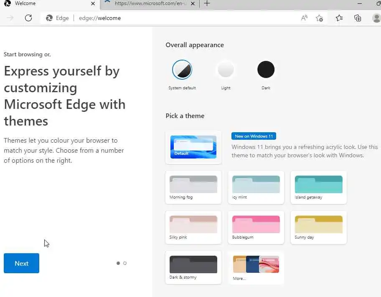Close the microsoft.com tab
The height and width of the screenshot is (297, 381).
point(193,4)
